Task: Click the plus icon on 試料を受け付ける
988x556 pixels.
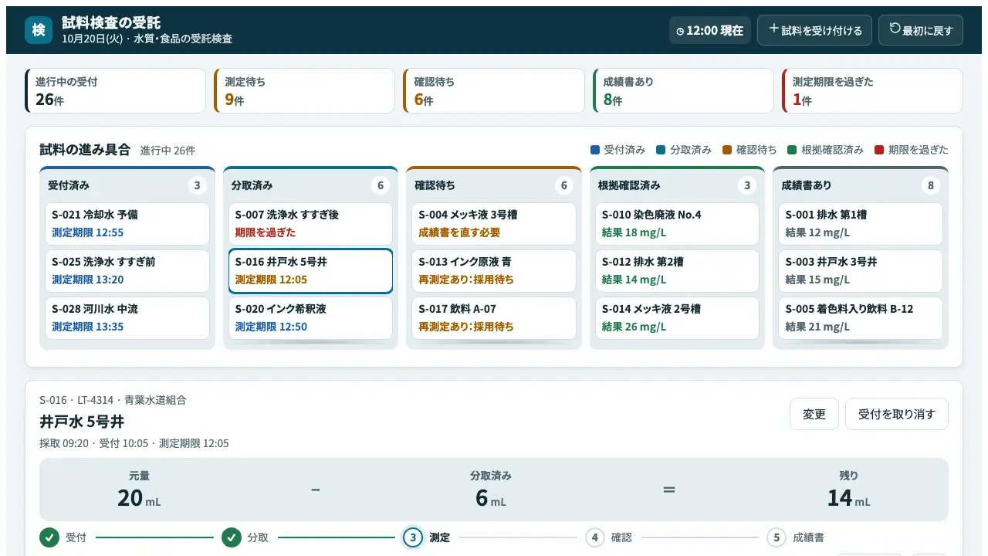Action: coord(773,29)
